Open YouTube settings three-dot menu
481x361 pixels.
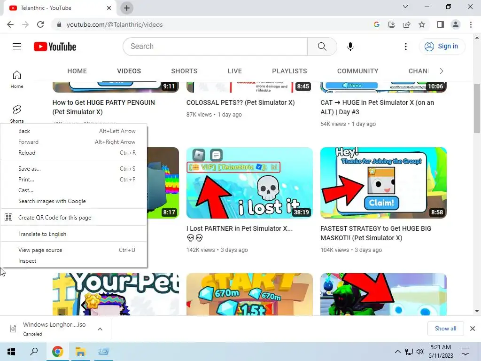pyautogui.click(x=405, y=47)
